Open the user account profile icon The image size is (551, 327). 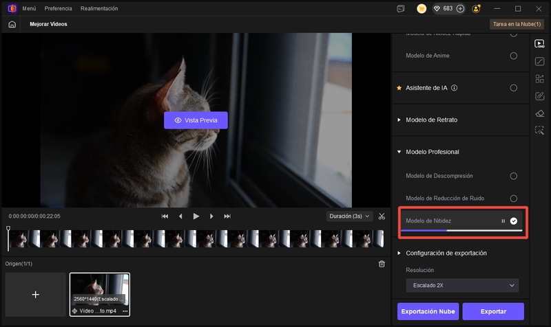tap(477, 9)
